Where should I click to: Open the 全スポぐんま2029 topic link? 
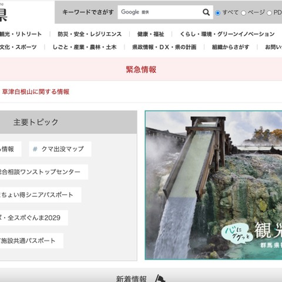pyautogui.click(x=34, y=218)
